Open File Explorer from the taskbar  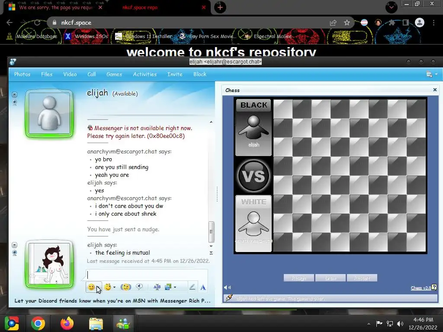[96, 323]
